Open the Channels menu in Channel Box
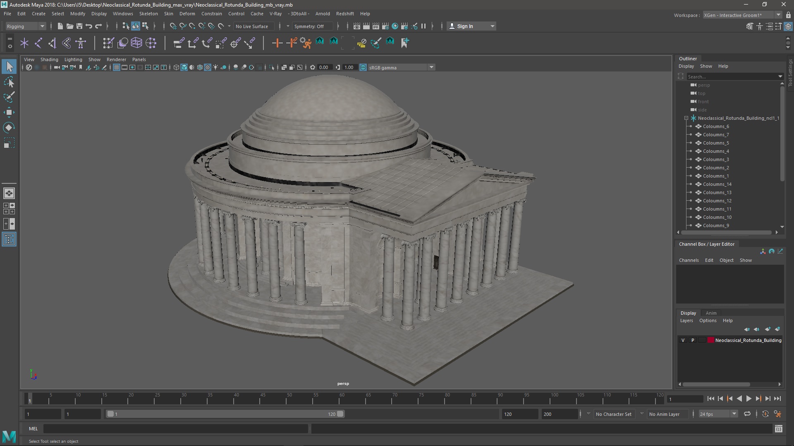This screenshot has height=446, width=794. tap(689, 260)
